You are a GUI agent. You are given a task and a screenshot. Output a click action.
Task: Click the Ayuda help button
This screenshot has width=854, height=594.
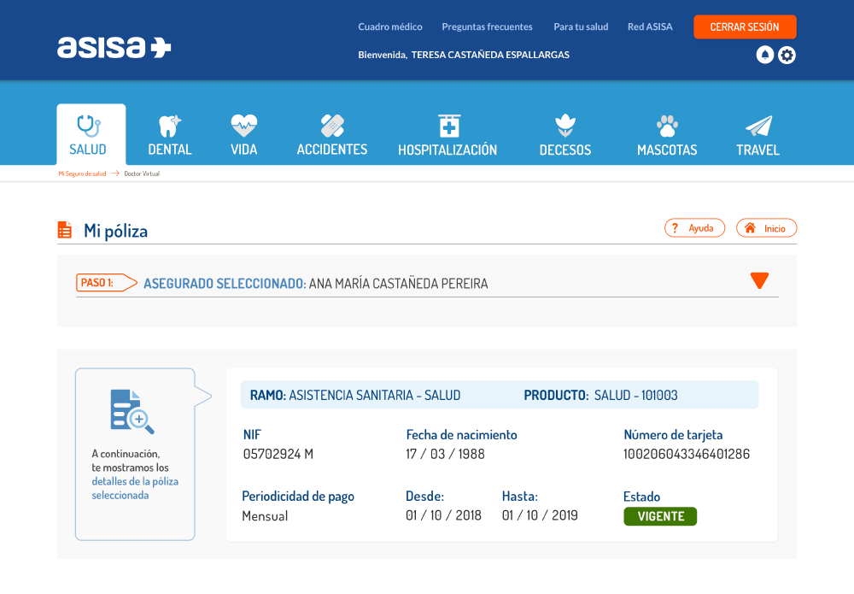[694, 228]
